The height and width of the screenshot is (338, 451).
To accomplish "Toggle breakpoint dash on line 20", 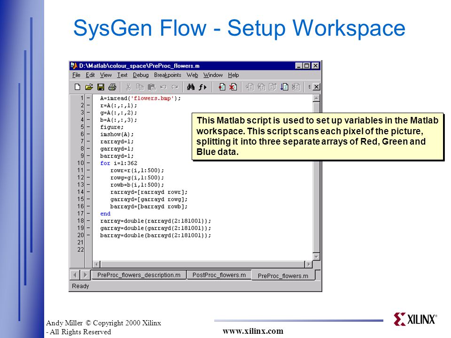I will click(x=88, y=235).
